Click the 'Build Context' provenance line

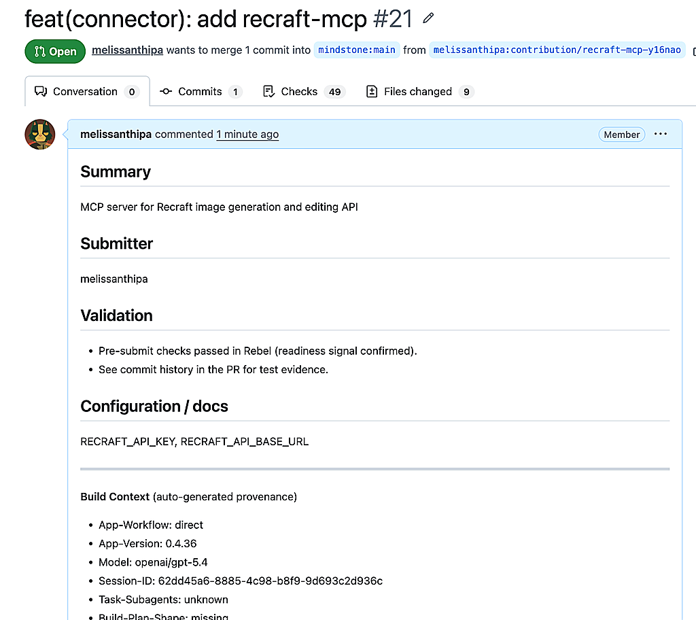[x=189, y=496]
